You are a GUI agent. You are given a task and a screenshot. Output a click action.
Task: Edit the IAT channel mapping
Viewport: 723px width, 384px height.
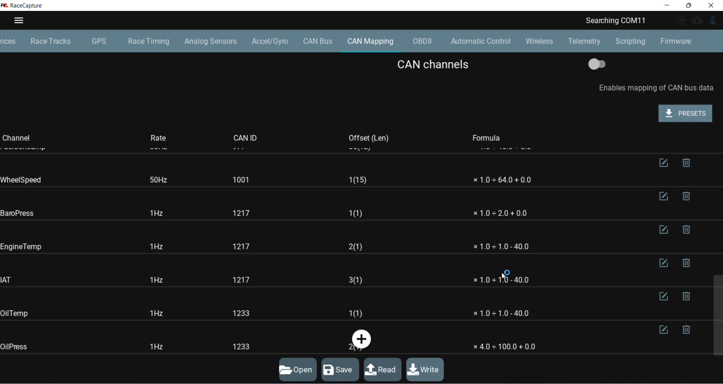pos(664,264)
